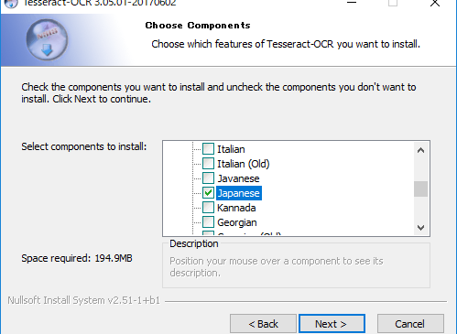
Task: Tick the Javanese language checkbox
Action: 208,178
